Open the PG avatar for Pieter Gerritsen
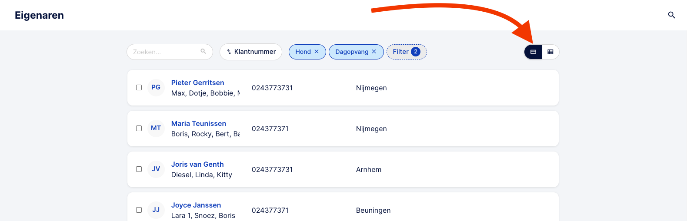The height and width of the screenshot is (221, 687). coord(156,87)
